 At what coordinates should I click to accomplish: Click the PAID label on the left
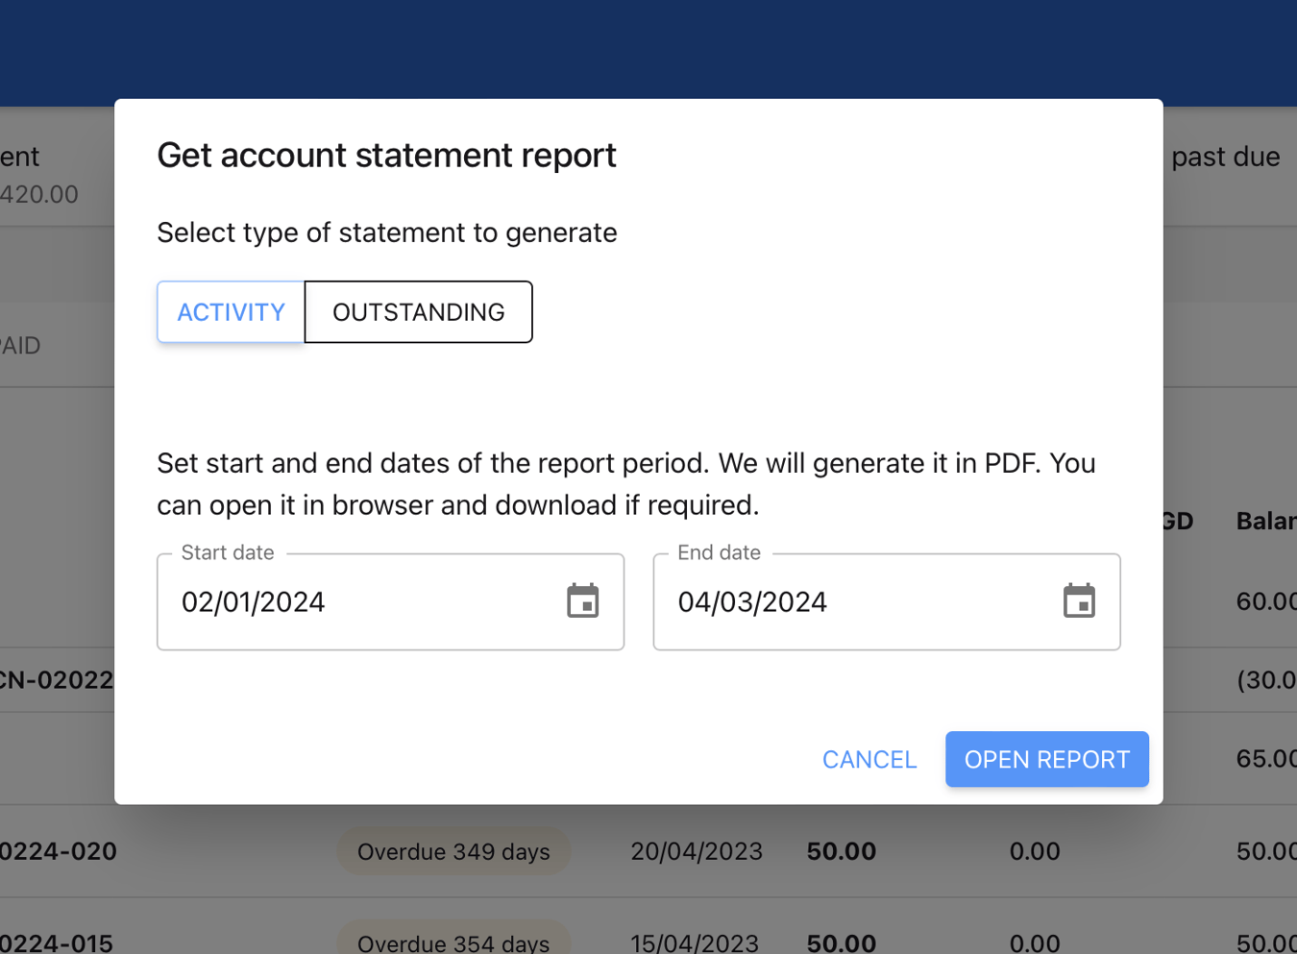(20, 346)
